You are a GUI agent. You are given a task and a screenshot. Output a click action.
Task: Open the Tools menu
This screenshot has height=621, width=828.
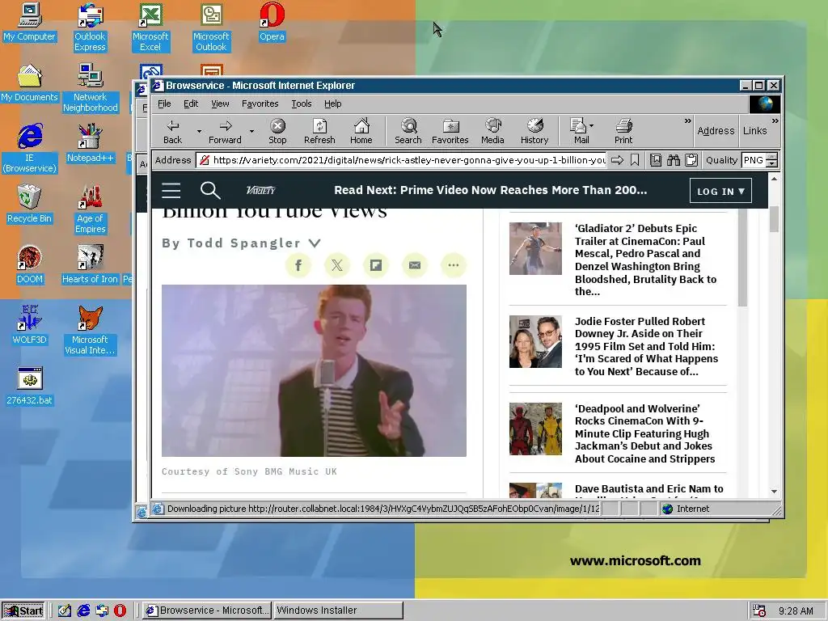302,103
